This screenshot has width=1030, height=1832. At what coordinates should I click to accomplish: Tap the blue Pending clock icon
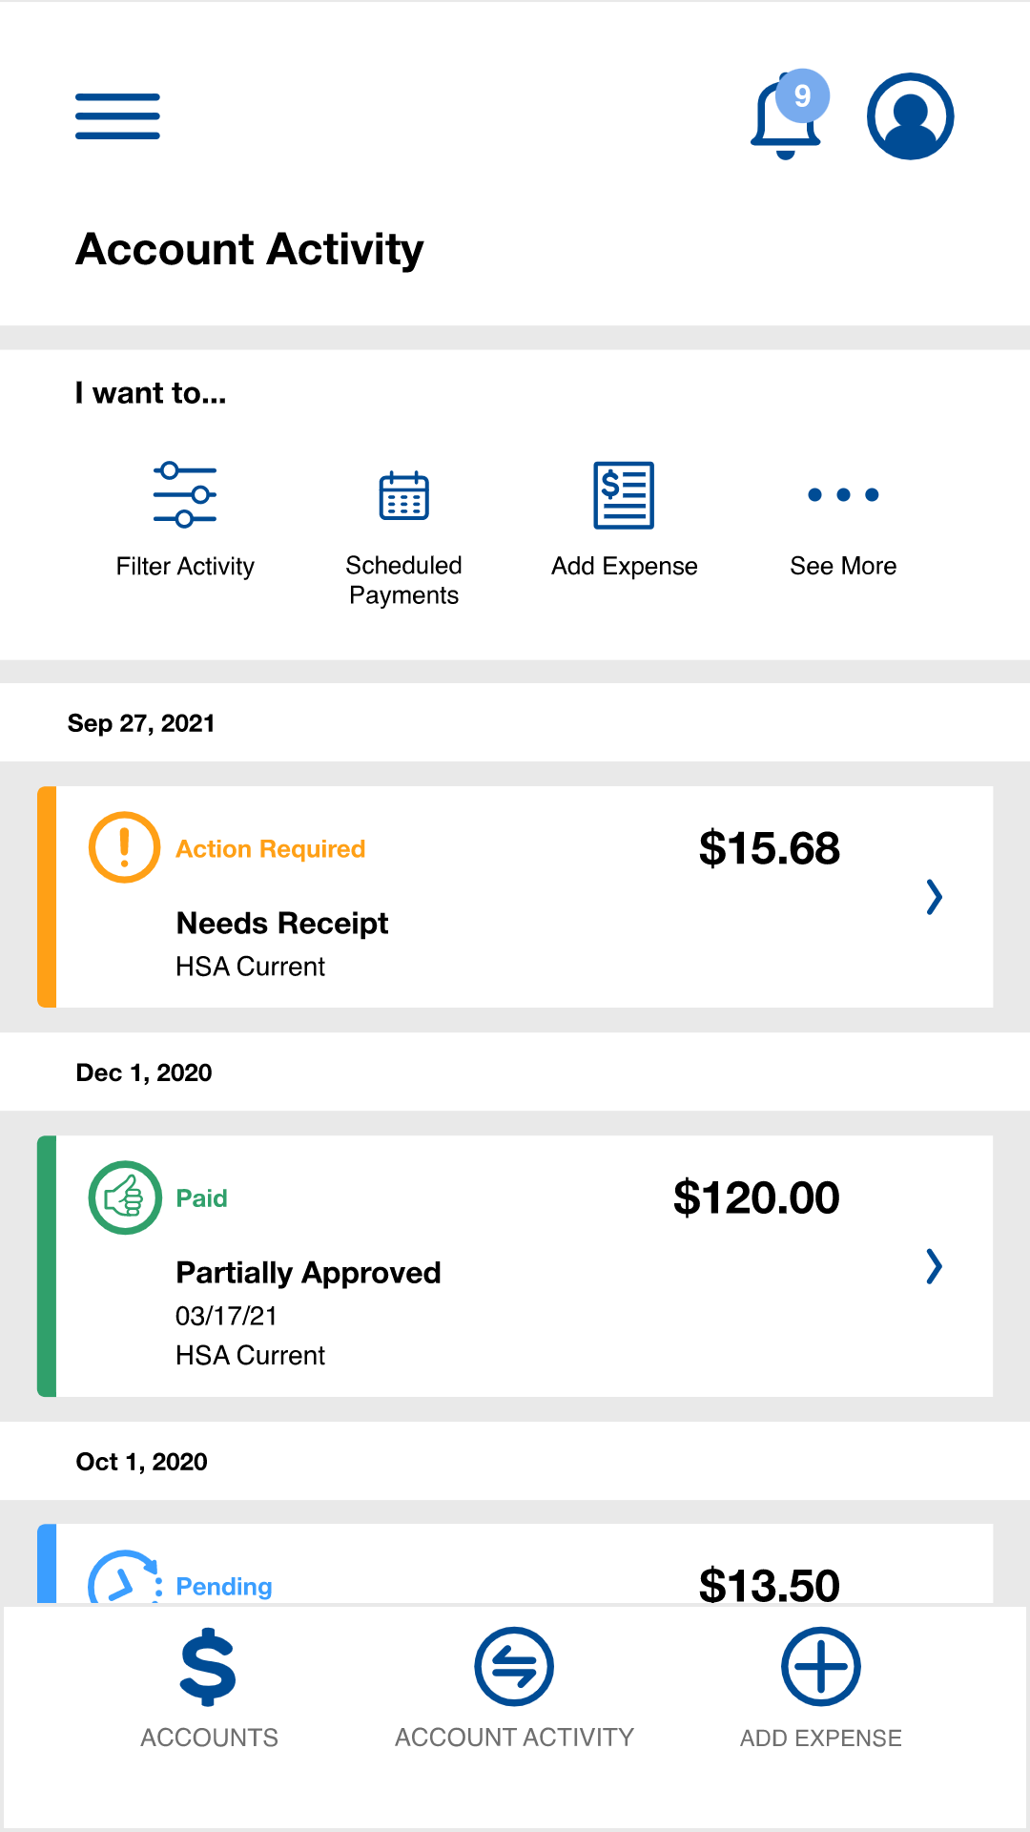pyautogui.click(x=124, y=1577)
